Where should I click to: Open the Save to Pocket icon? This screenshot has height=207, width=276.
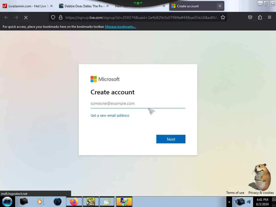click(250, 18)
